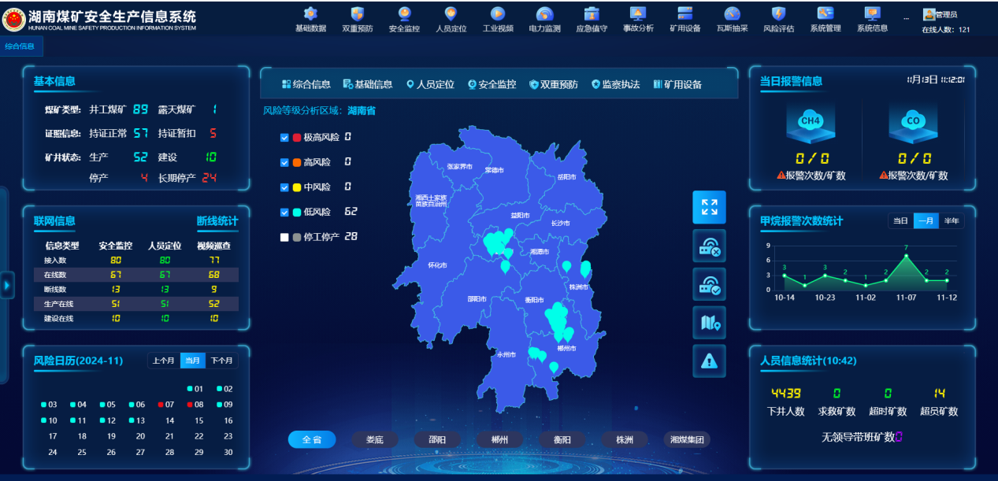Expand the collapsed left side panel arrow

(7, 284)
